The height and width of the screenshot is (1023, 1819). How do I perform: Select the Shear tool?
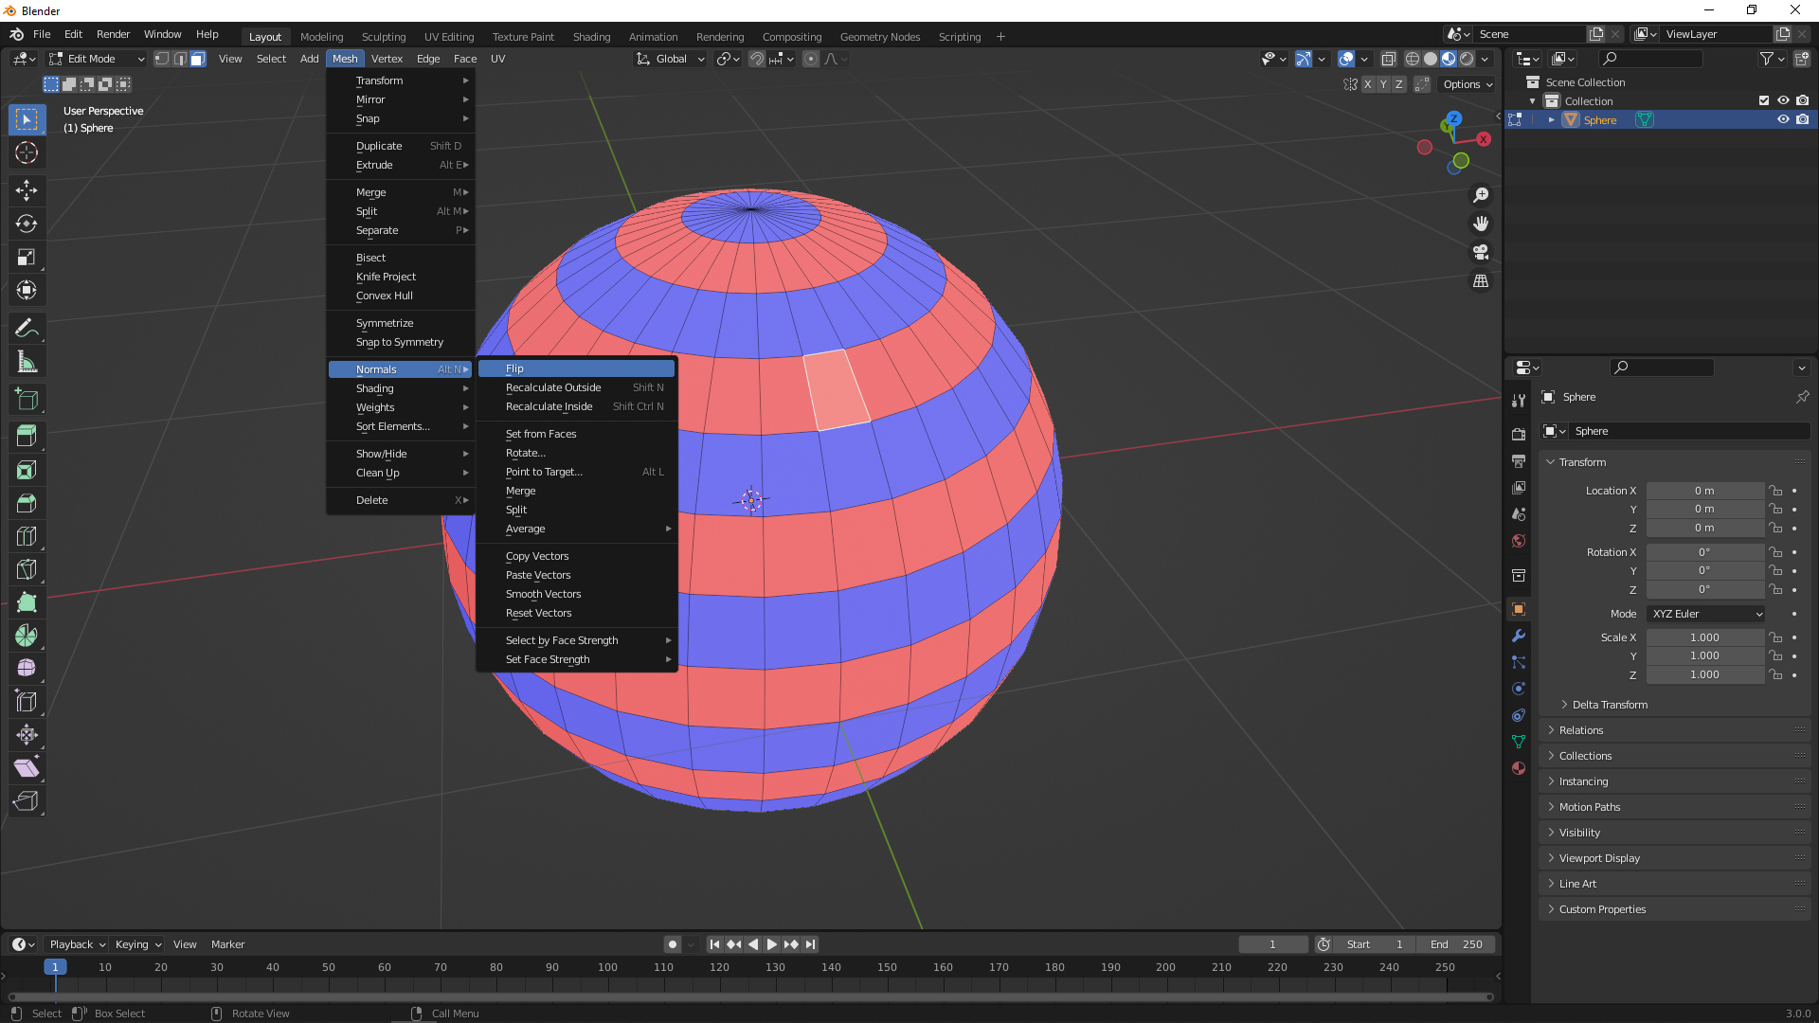click(x=27, y=768)
